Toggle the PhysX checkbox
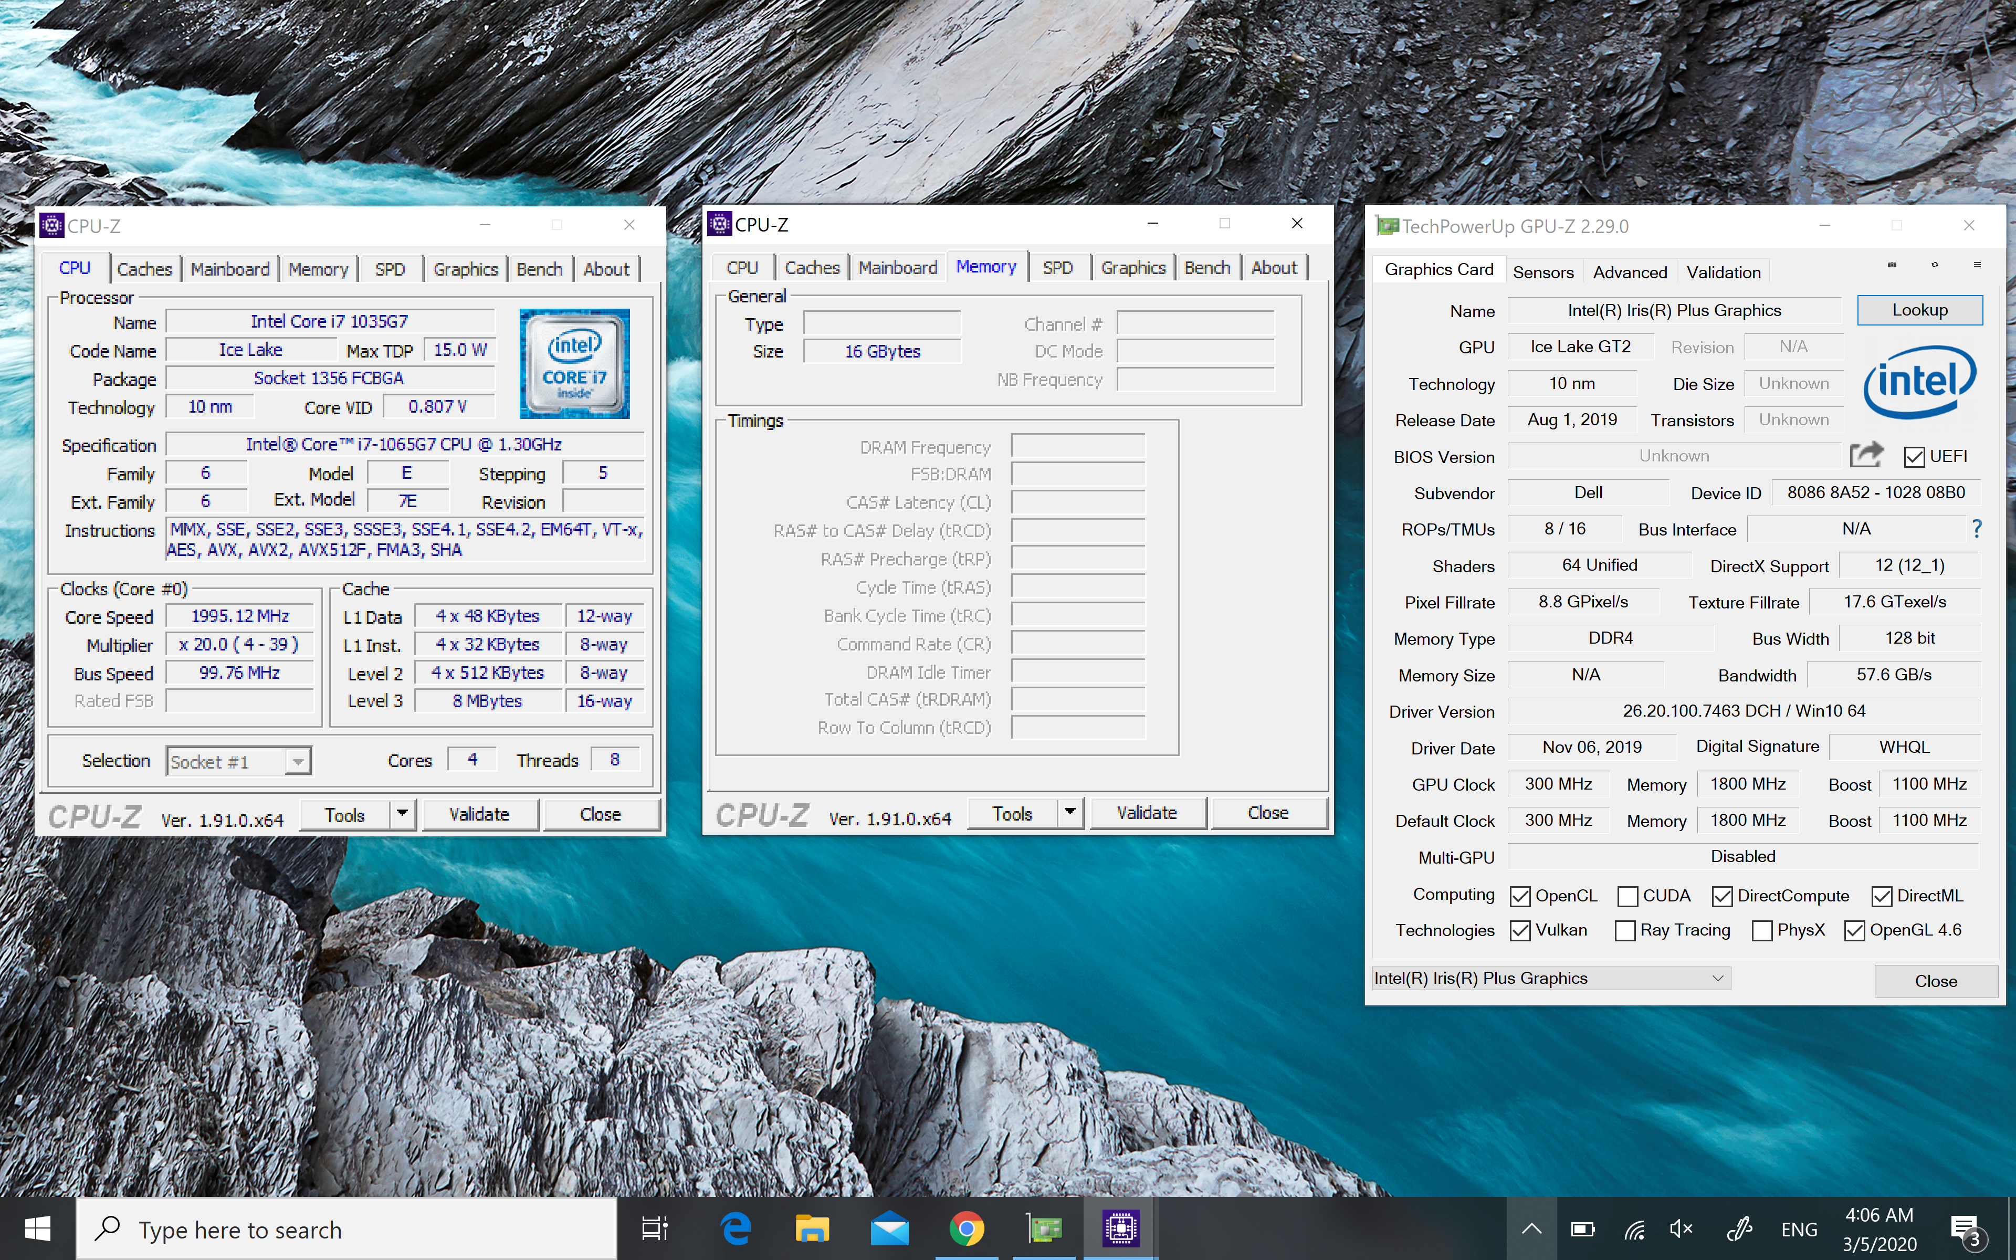Image resolution: width=2016 pixels, height=1260 pixels. (x=1762, y=930)
